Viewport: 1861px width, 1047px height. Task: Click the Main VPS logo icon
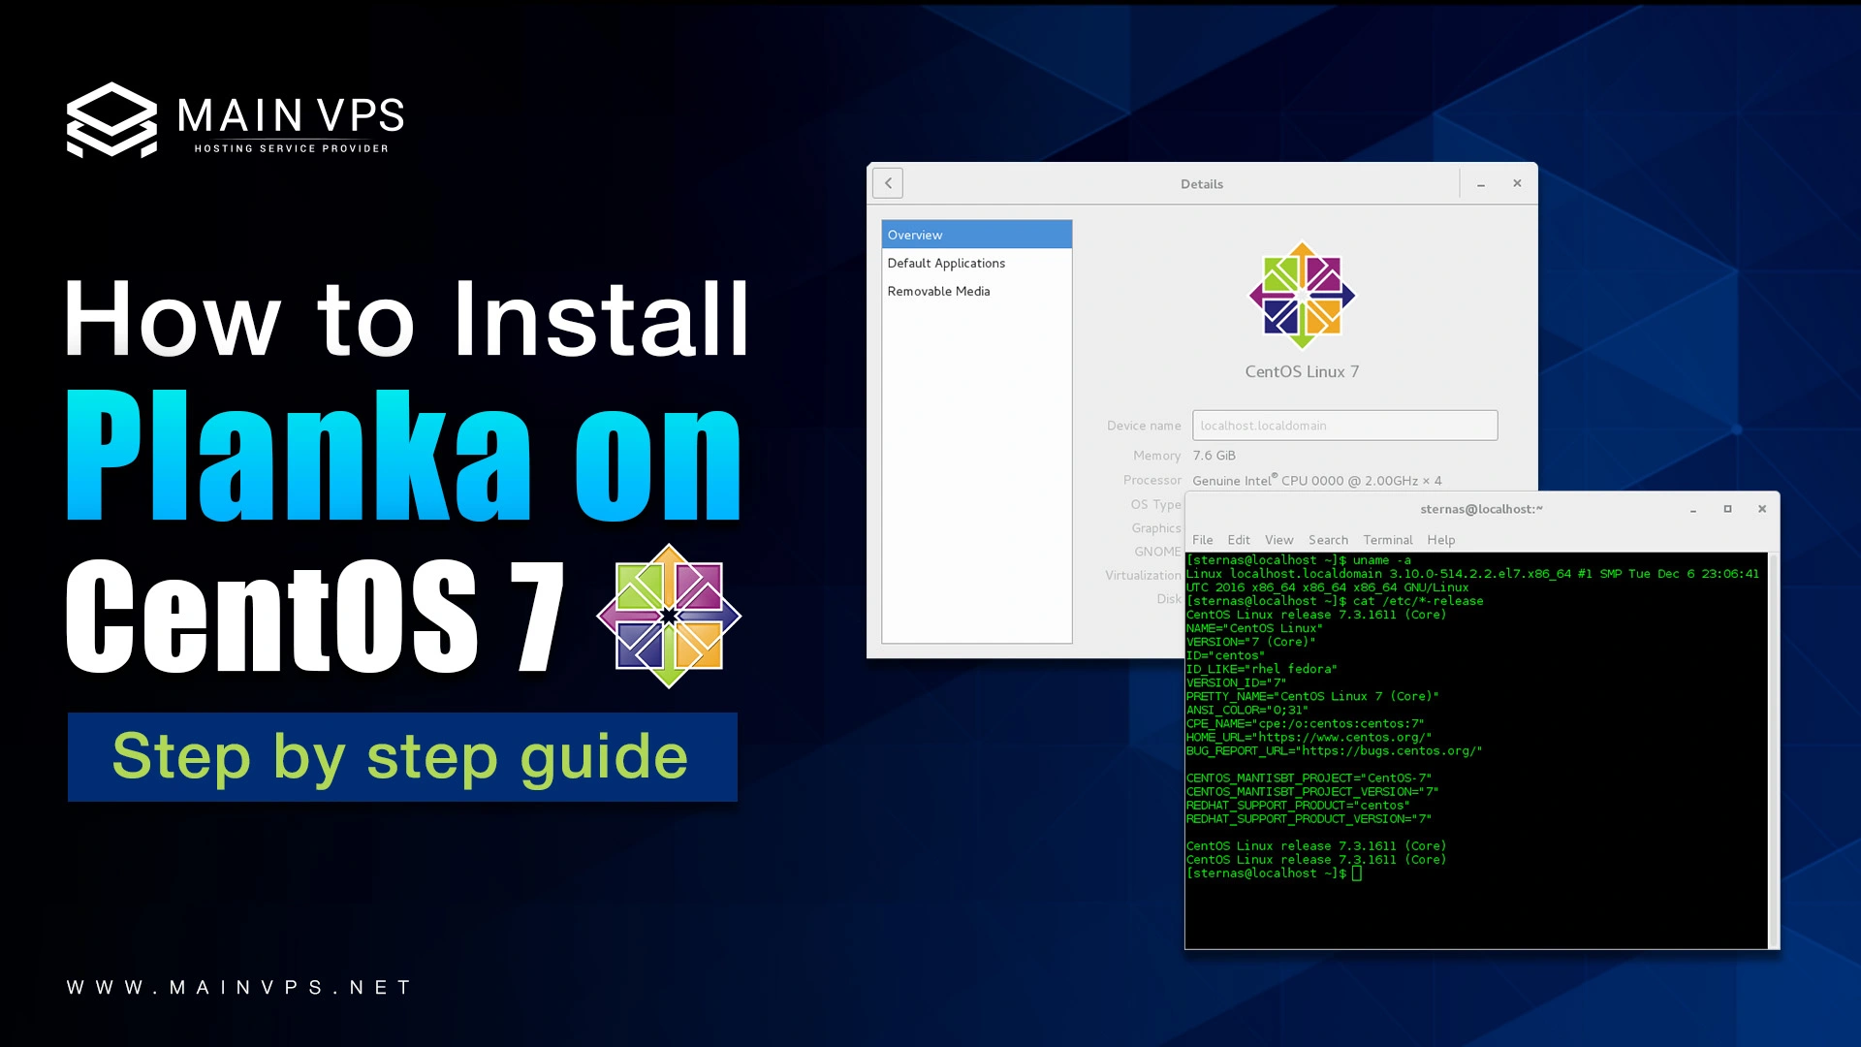coord(111,119)
